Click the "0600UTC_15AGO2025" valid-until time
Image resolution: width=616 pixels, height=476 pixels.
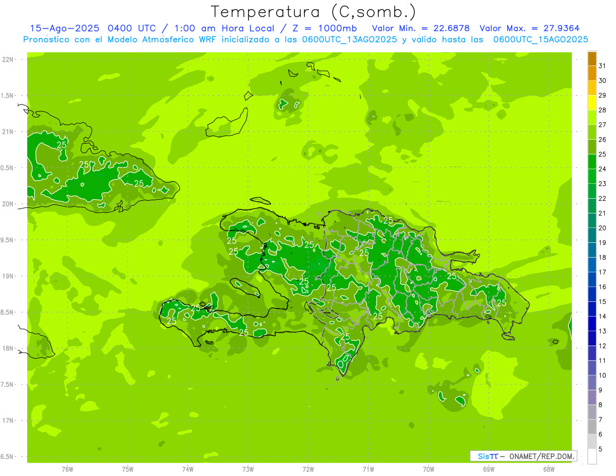541,40
